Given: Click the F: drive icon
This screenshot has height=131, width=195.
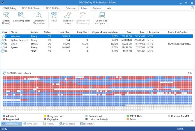Looking at the screenshot, I should click(3, 44).
